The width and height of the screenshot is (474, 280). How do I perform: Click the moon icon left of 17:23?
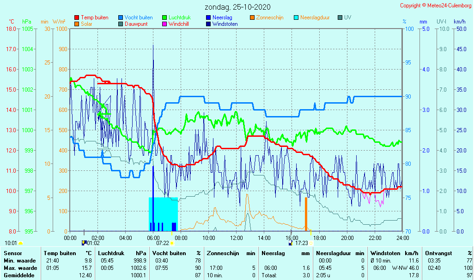coord(291,242)
